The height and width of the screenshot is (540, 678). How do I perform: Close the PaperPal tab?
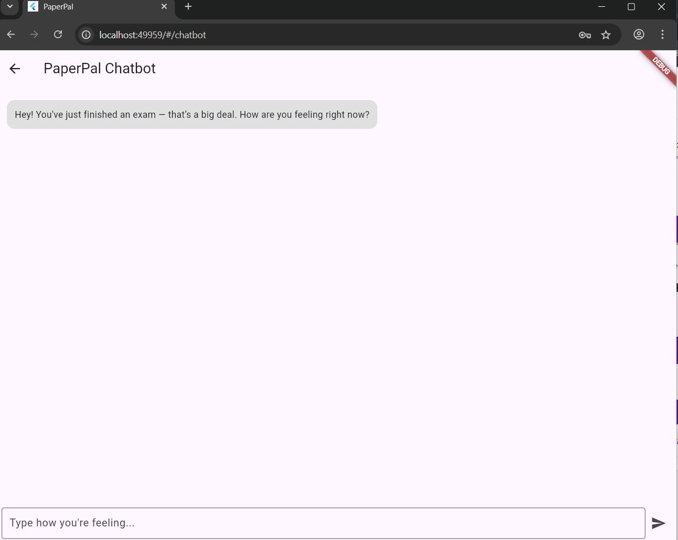[x=164, y=7]
